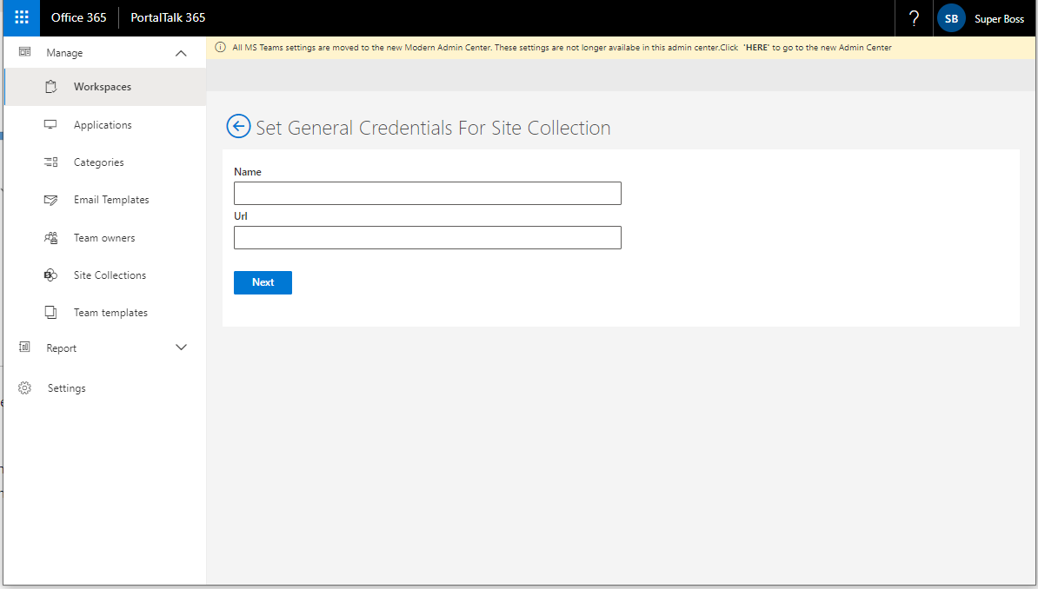Click the PortalTalk 365 header title
The width and height of the screenshot is (1038, 589).
point(168,17)
